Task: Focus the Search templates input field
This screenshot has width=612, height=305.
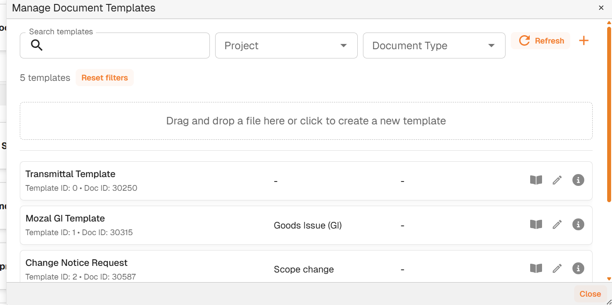Action: coord(115,46)
